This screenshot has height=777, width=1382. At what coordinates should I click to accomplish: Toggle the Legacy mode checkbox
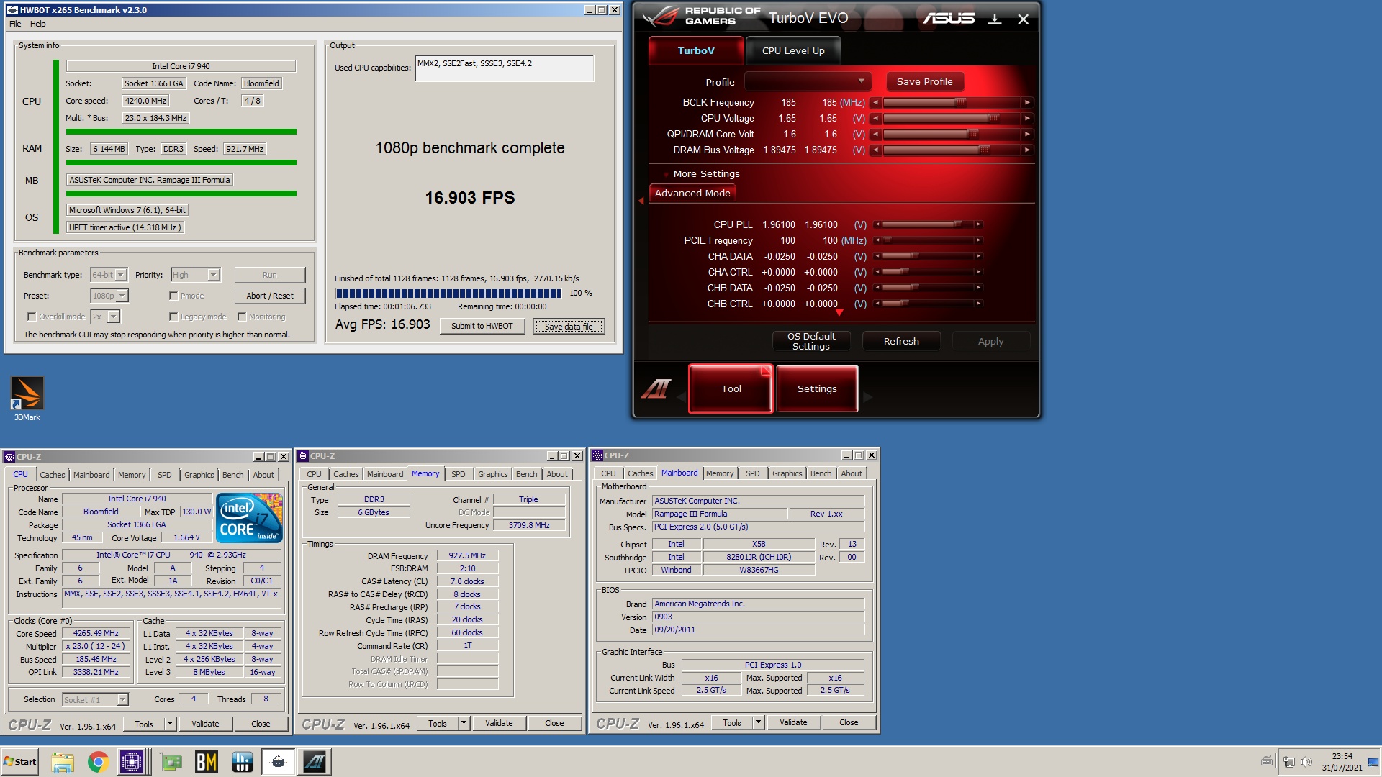point(173,317)
